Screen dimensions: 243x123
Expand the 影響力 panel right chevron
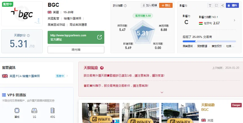[x=235, y=20]
